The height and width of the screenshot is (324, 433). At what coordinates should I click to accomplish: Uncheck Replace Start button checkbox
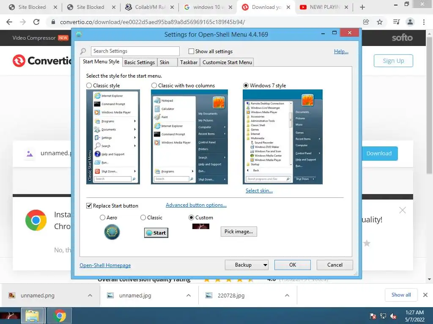(89, 206)
